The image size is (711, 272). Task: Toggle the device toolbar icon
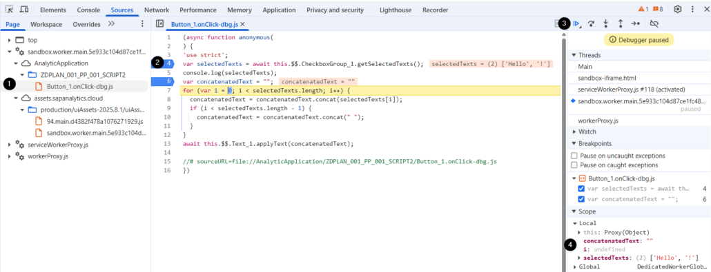(24, 10)
